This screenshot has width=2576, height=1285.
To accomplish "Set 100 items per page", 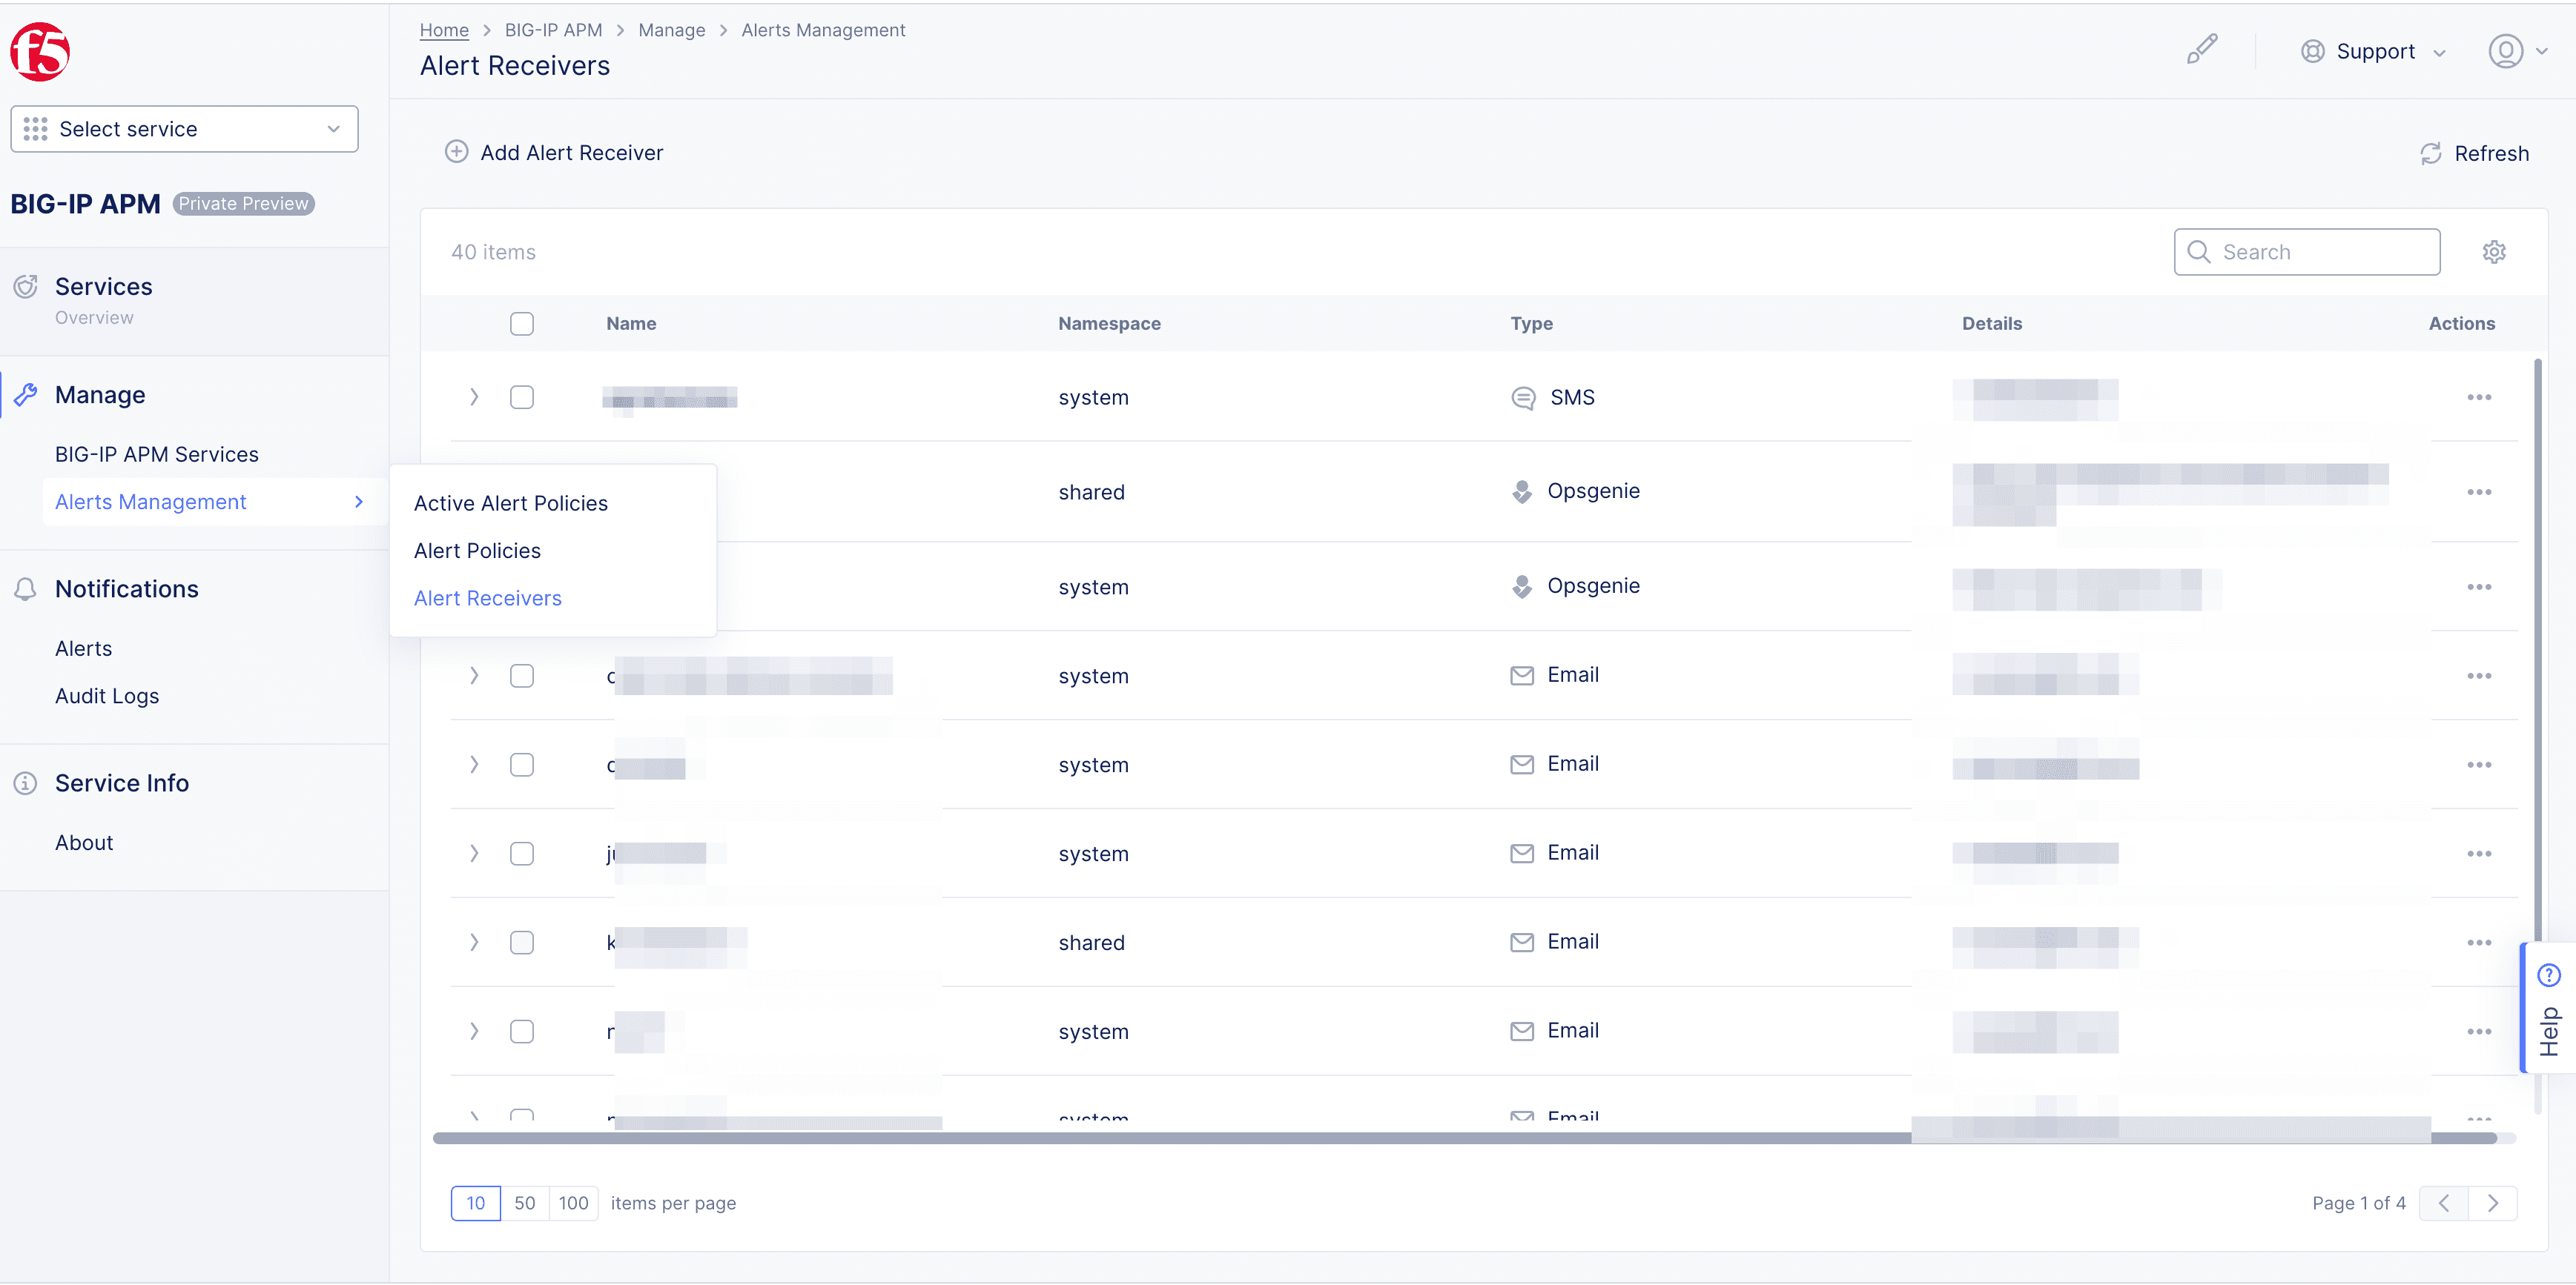I will (x=573, y=1203).
